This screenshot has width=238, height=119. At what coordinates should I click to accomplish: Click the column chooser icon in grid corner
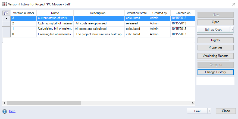tap(6, 13)
